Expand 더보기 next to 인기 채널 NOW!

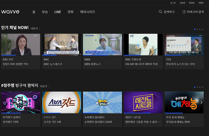tap(35, 28)
